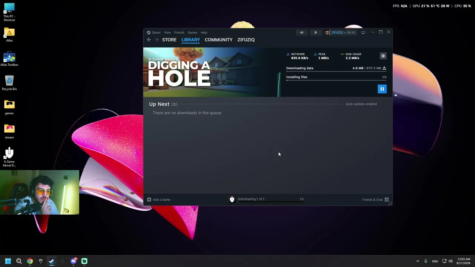Click the Steam announcements megaphone icon
The image size is (475, 267).
coord(302,33)
